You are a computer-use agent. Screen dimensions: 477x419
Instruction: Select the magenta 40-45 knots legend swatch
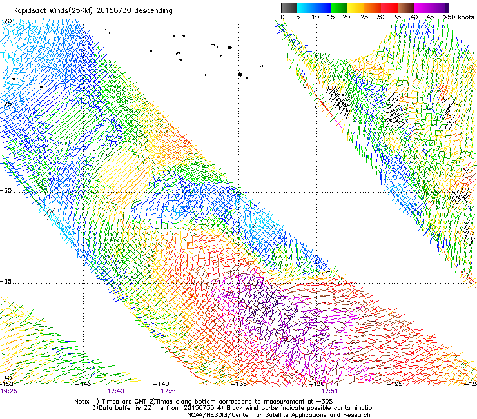pos(423,8)
